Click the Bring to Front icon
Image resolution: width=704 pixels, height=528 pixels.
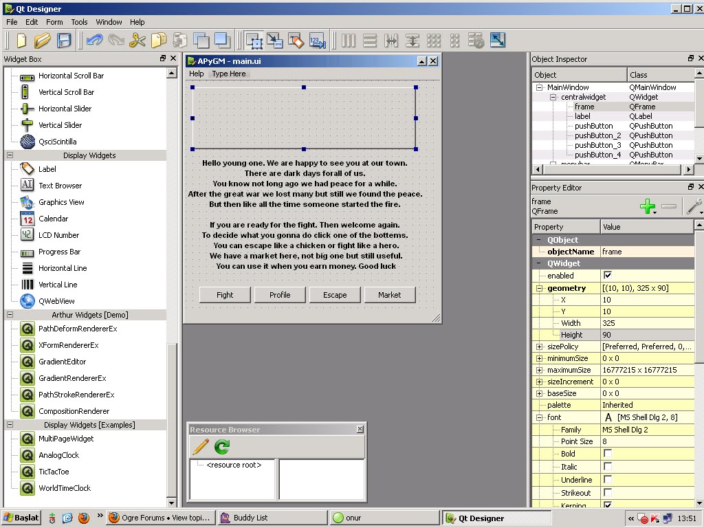[x=223, y=41]
